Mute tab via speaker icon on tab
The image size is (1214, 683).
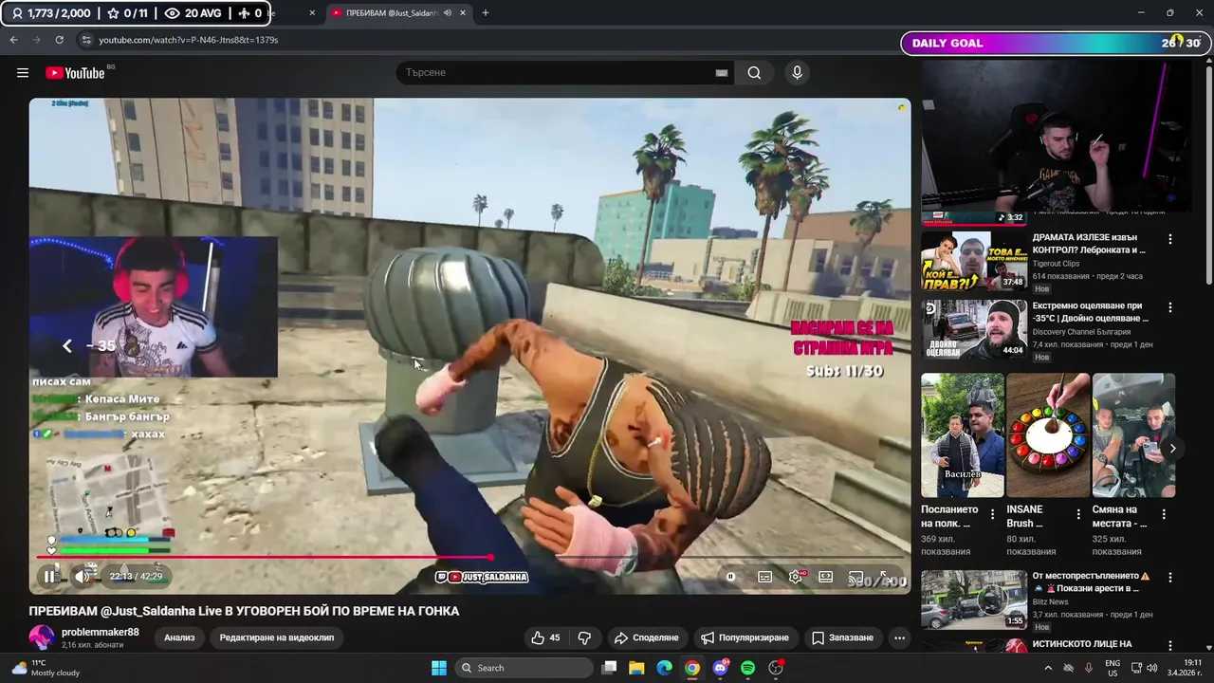pyautogui.click(x=448, y=13)
